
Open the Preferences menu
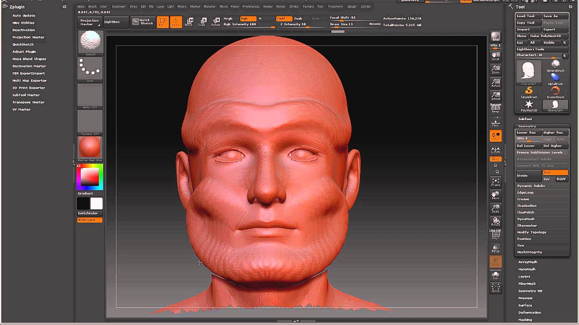tap(251, 7)
